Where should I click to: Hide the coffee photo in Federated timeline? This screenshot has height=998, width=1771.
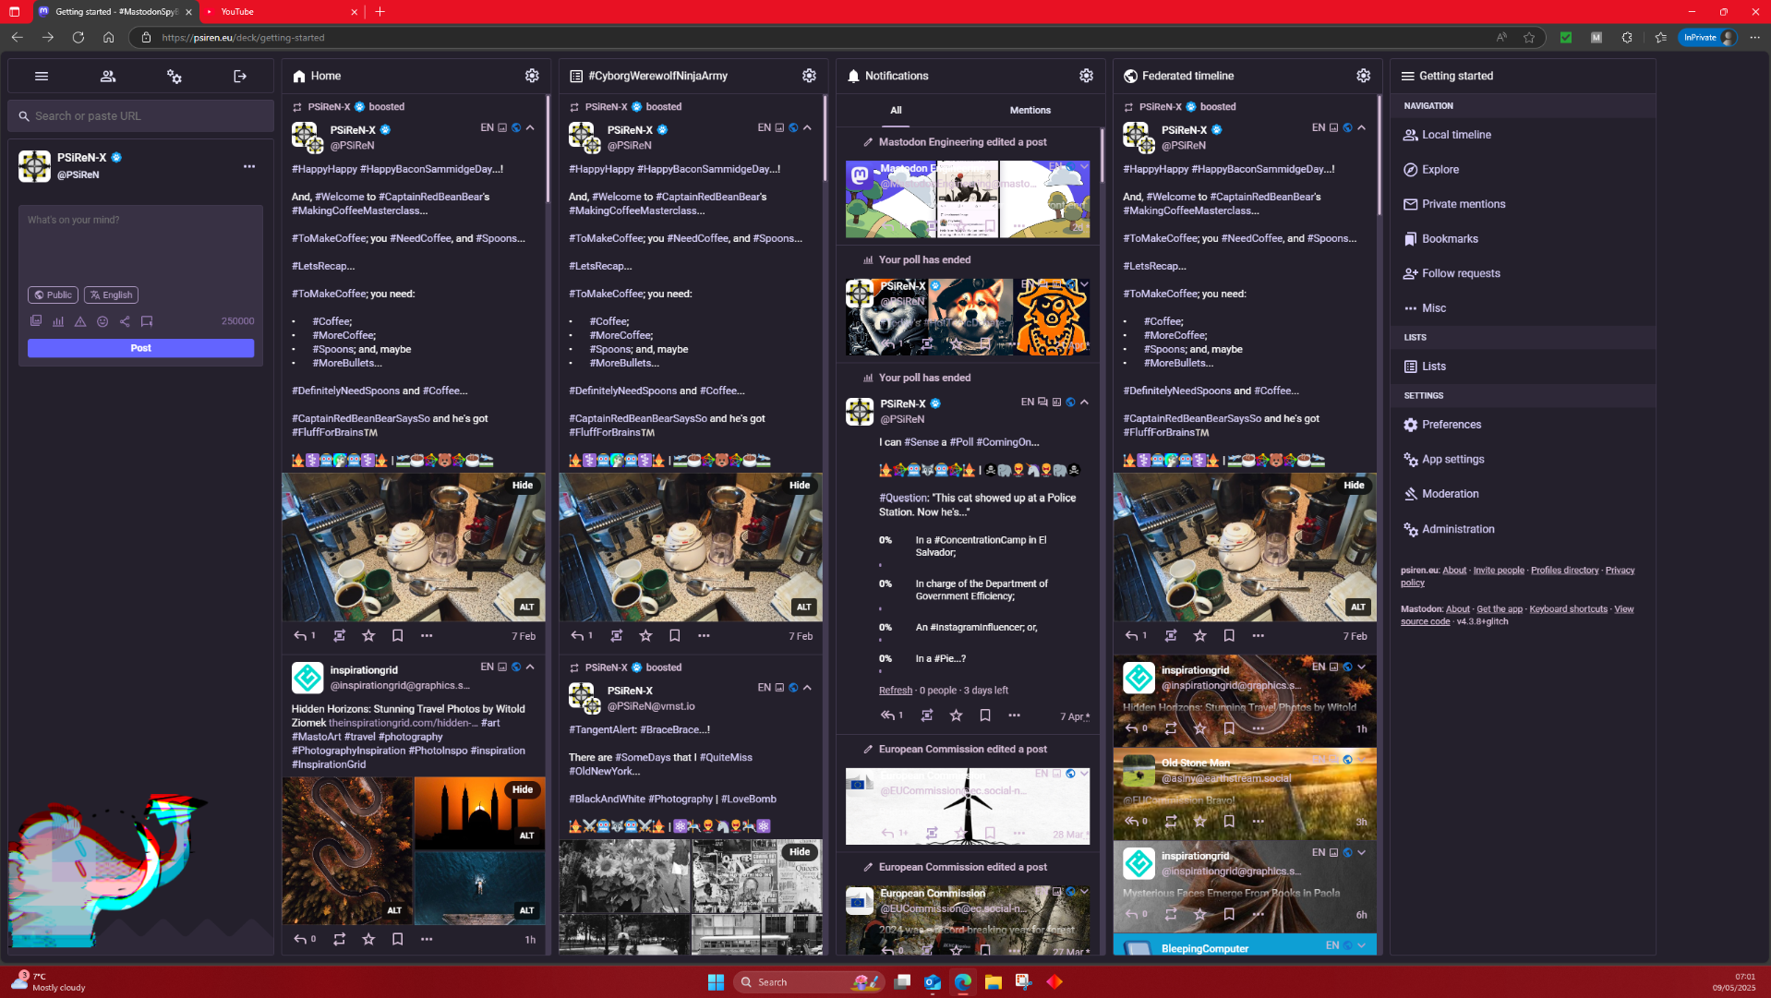click(x=1354, y=486)
